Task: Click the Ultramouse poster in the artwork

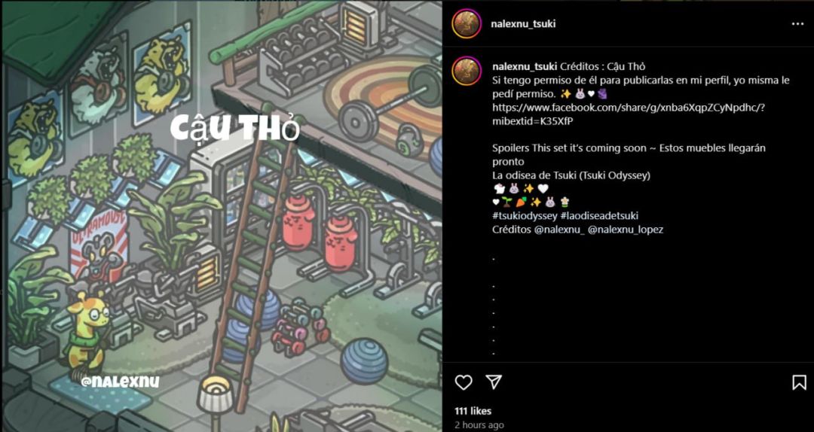Action: 99,251
